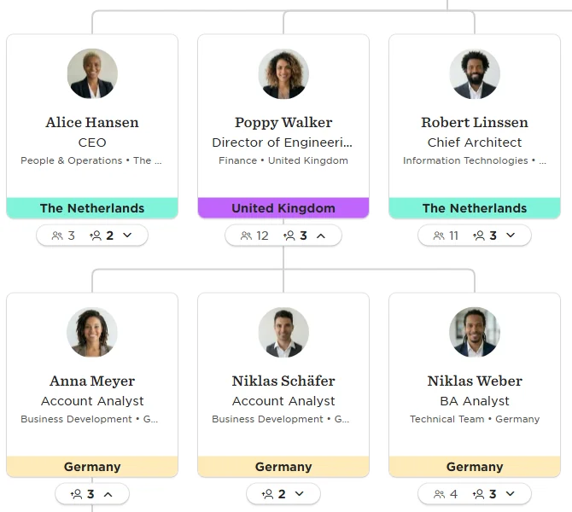Open Niklas Weber's profile photo

point(475,332)
